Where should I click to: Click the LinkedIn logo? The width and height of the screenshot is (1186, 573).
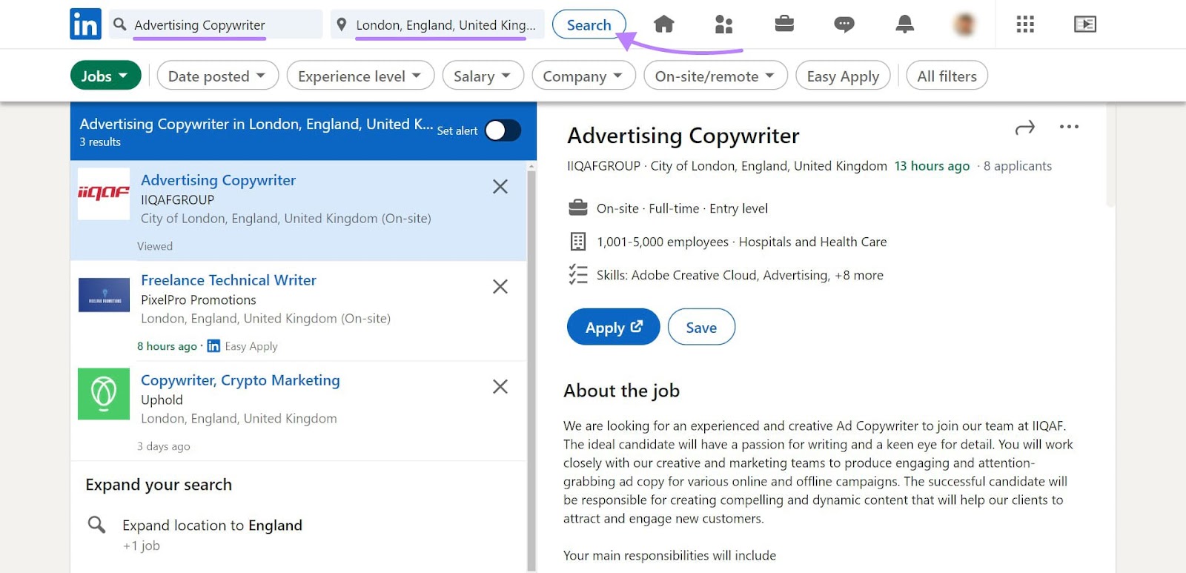pyautogui.click(x=85, y=23)
